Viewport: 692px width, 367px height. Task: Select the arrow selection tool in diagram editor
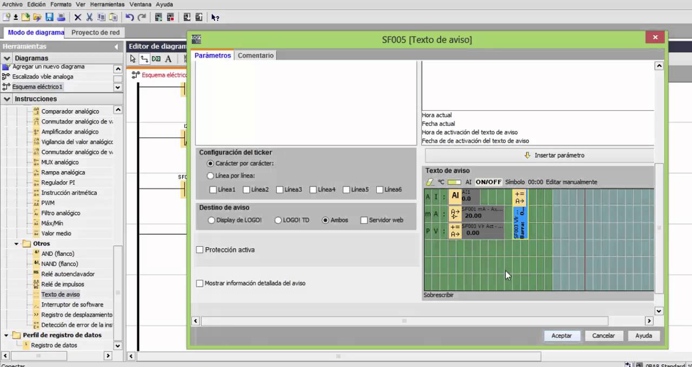pos(133,59)
